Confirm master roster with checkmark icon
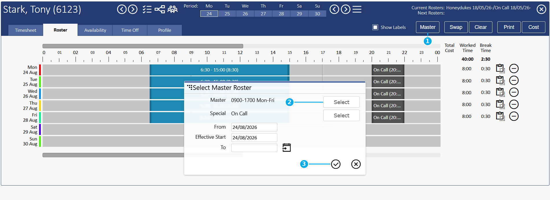 336,164
